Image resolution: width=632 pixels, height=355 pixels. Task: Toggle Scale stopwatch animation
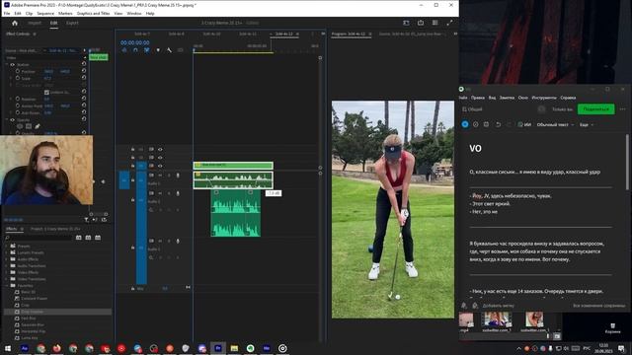coord(18,78)
